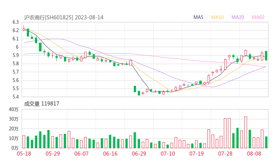The width and height of the screenshot is (272, 162).
Task: Click the 06-07 date label
Action: click(x=81, y=154)
